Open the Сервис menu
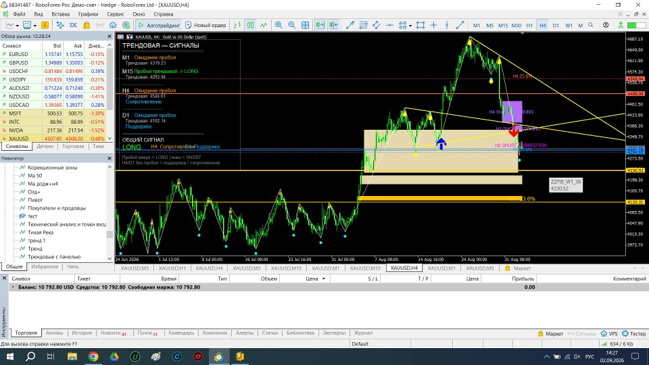 116,14
